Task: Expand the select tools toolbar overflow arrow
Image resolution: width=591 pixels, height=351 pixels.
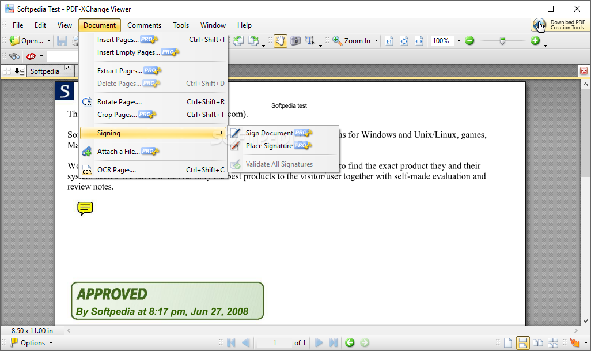Action: (320, 45)
